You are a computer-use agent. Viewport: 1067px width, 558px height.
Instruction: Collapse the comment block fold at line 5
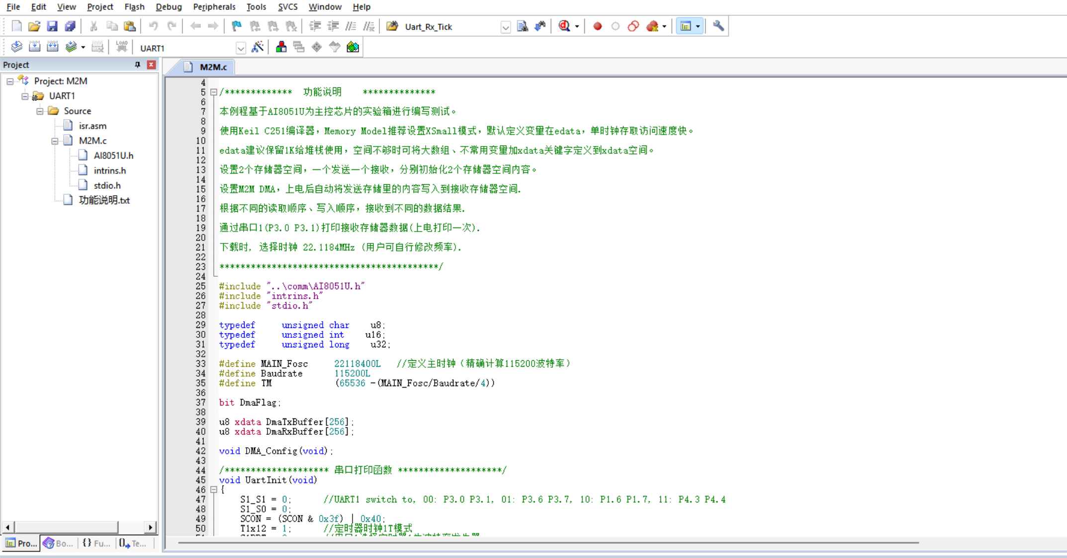point(213,92)
